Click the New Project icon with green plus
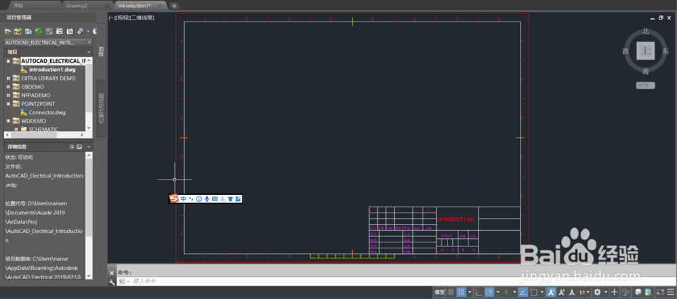The width and height of the screenshot is (677, 299). (18, 32)
